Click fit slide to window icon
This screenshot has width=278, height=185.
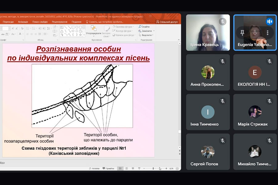click(x=178, y=168)
